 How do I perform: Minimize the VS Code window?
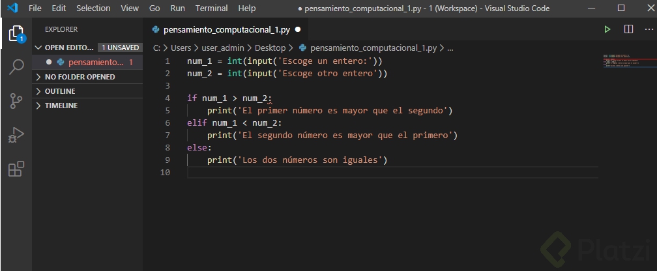pyautogui.click(x=591, y=8)
